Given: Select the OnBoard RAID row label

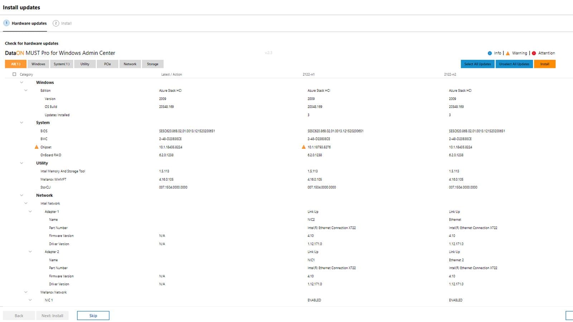Looking at the screenshot, I should [x=51, y=155].
